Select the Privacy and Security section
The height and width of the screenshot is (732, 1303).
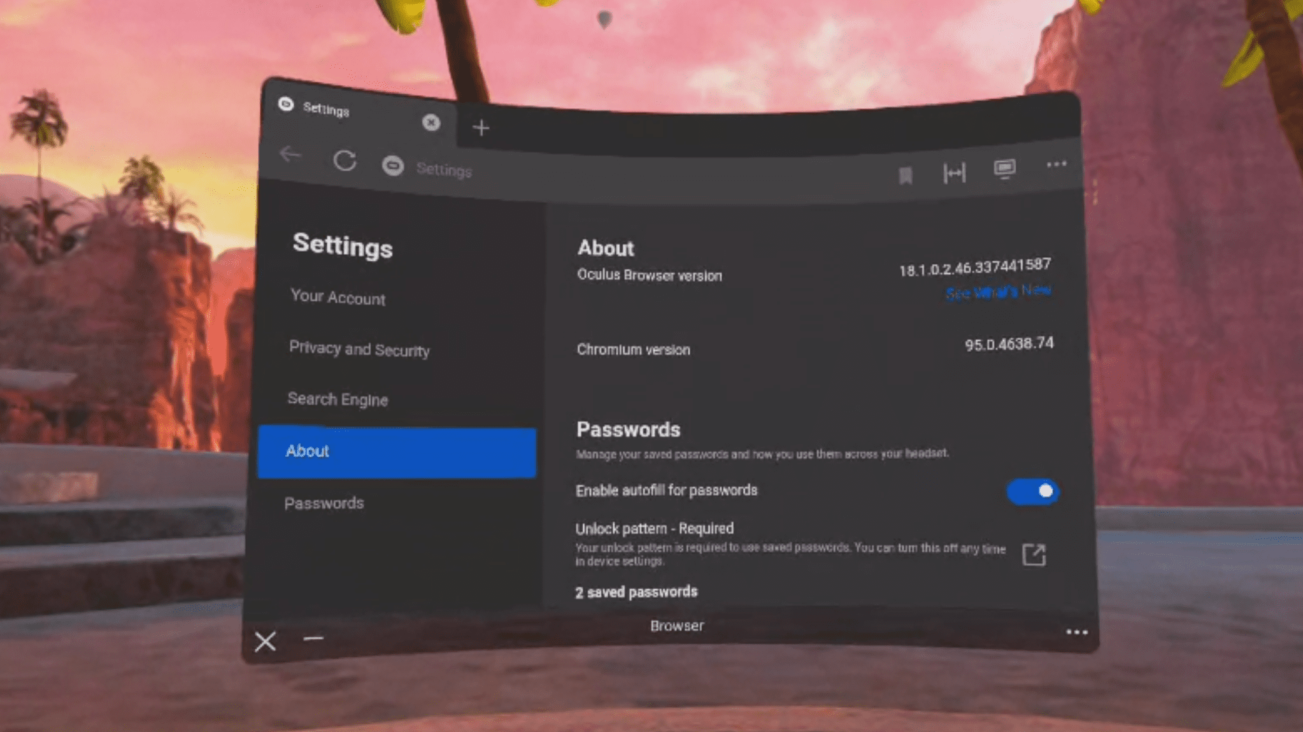358,350
